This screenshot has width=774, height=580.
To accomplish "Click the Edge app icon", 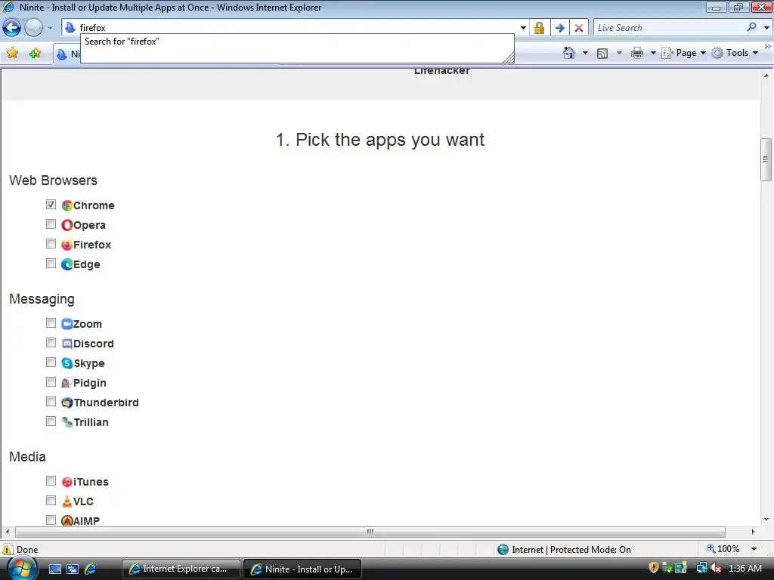I will click(67, 264).
